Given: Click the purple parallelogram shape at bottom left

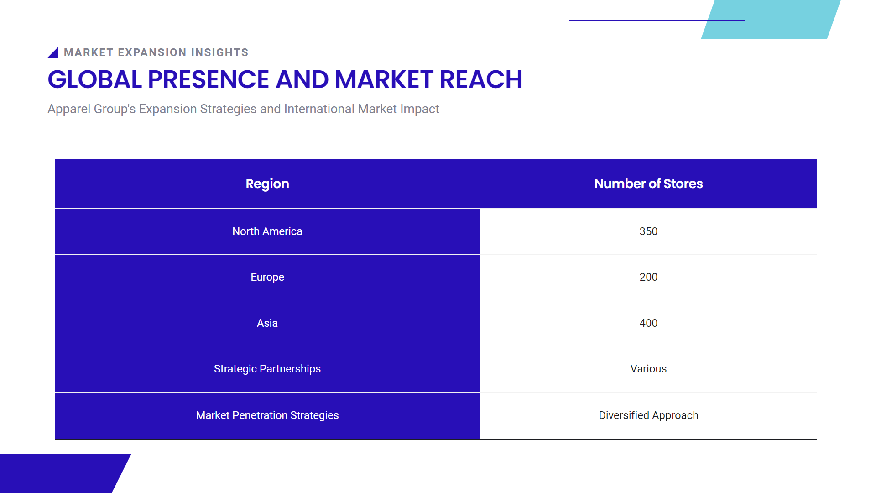Looking at the screenshot, I should (x=59, y=473).
